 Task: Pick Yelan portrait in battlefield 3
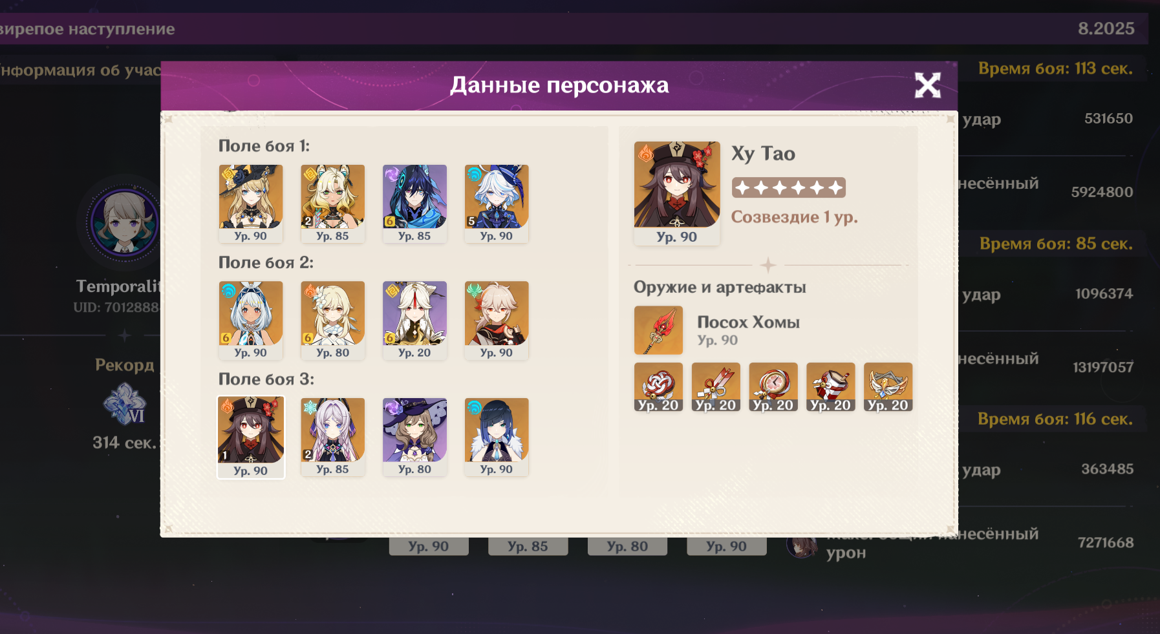click(497, 437)
